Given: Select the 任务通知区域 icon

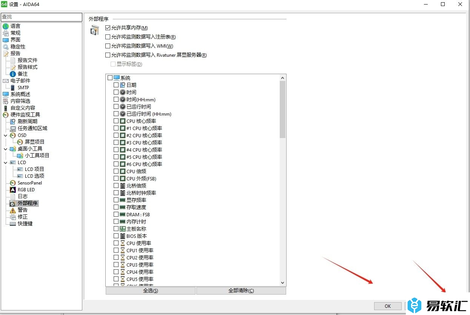Looking at the screenshot, I should 13,128.
